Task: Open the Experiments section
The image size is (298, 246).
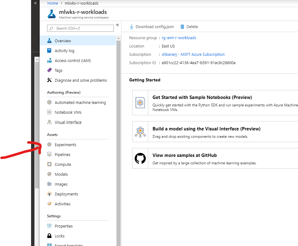Action: [78, 145]
